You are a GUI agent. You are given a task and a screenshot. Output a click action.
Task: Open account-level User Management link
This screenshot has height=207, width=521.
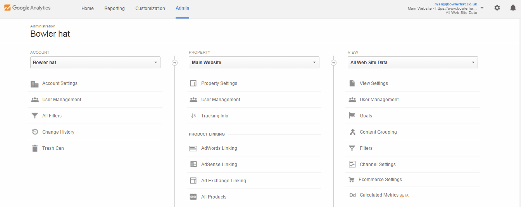62,100
